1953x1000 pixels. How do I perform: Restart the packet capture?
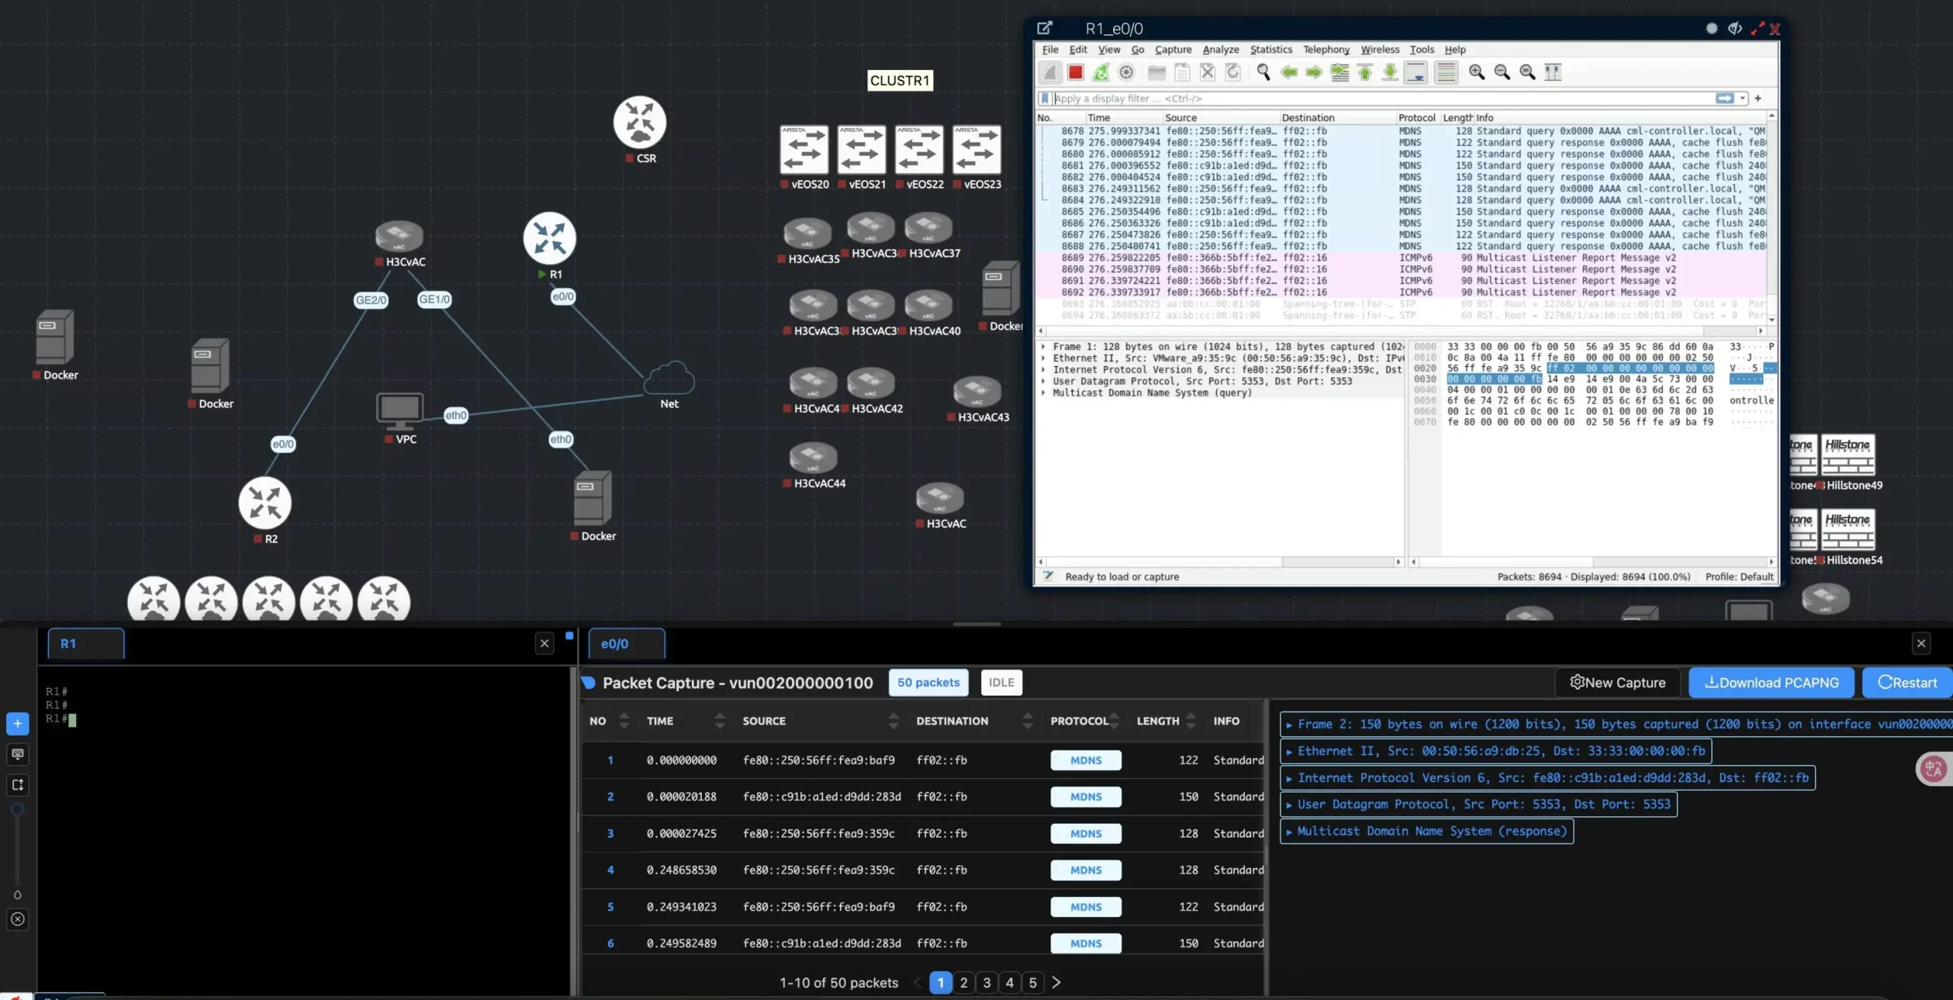tap(1907, 683)
